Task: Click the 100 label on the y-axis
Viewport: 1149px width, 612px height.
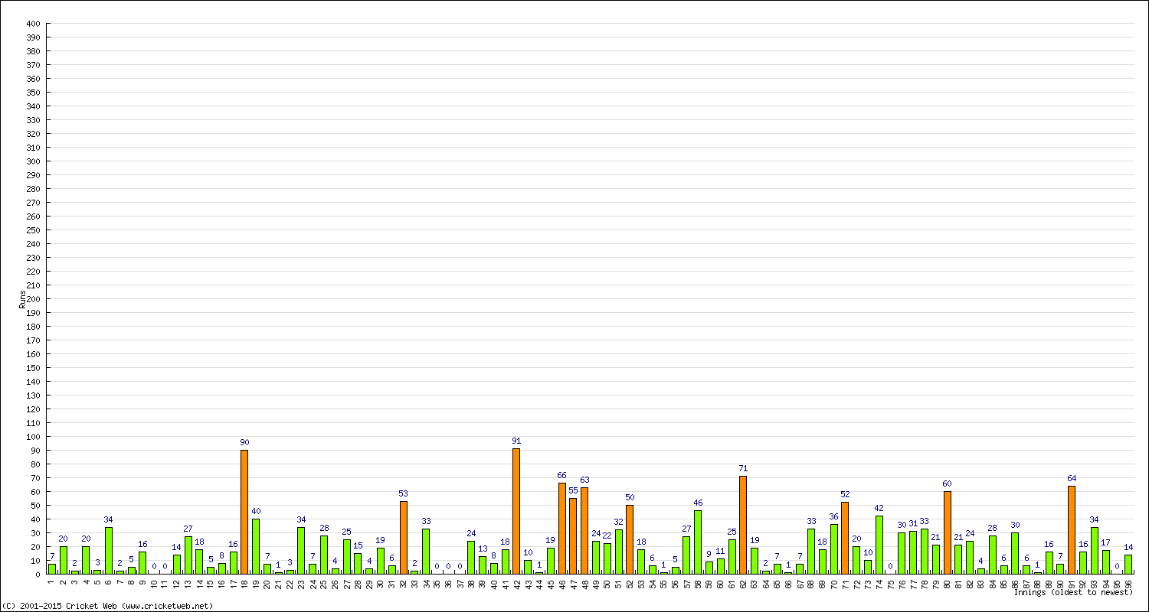Action: pos(33,437)
